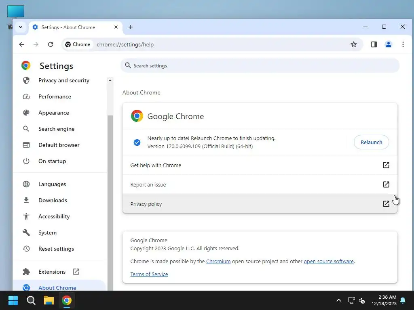
Task: Close the Settings - About Chrome tab
Action: 116,27
